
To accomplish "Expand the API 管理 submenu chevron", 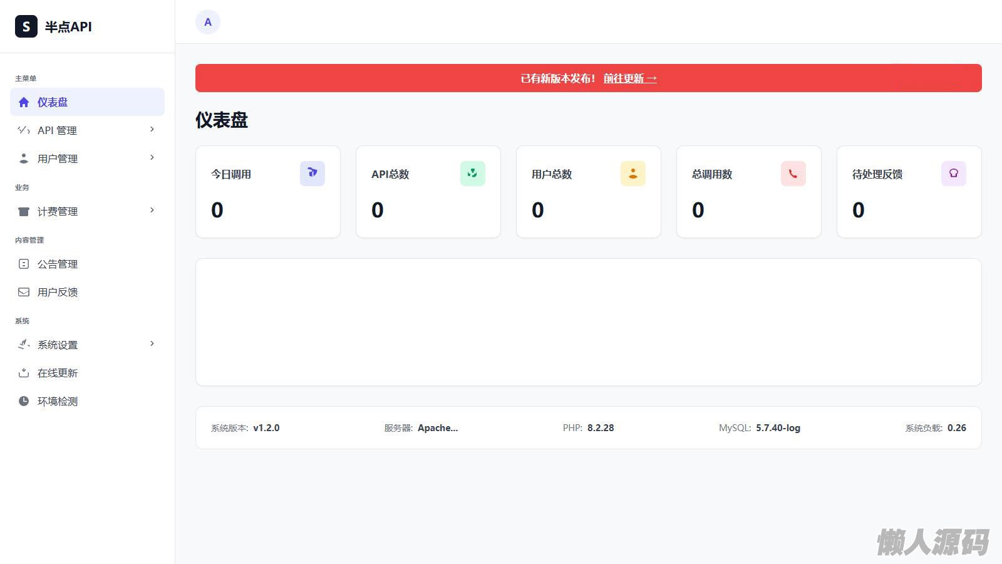I will pyautogui.click(x=152, y=130).
